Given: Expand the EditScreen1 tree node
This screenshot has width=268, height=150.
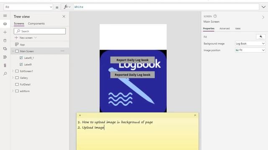Looking at the screenshot, I should pos(13,71).
